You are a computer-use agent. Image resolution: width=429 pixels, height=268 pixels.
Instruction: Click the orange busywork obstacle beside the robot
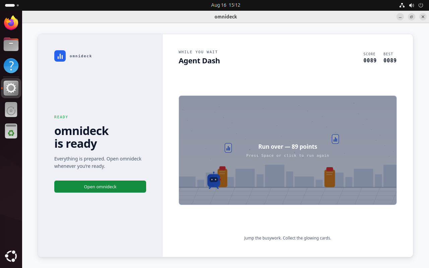pos(223,177)
